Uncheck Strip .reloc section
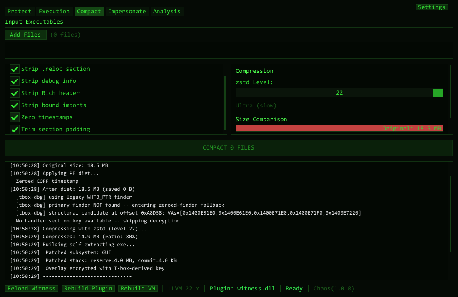The width and height of the screenshot is (458, 297). click(x=15, y=69)
